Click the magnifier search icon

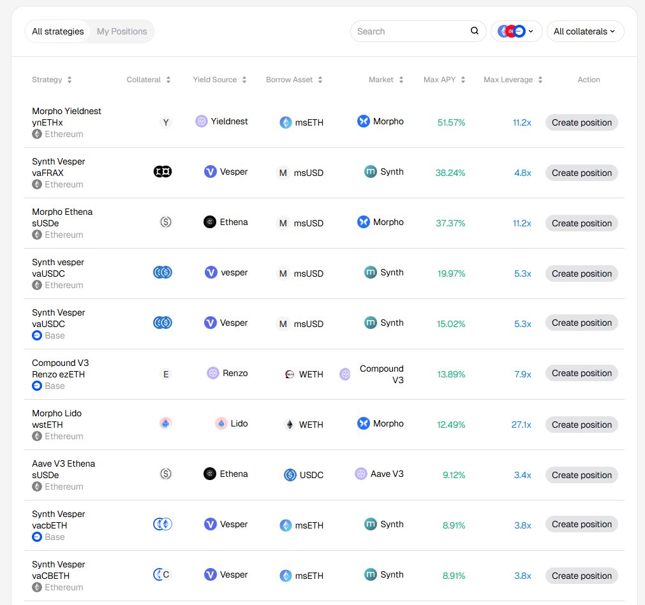pyautogui.click(x=474, y=31)
